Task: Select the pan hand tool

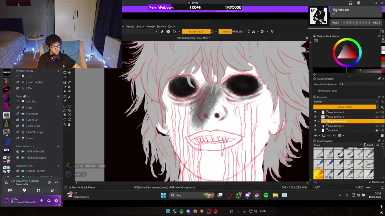Action: pos(69,124)
